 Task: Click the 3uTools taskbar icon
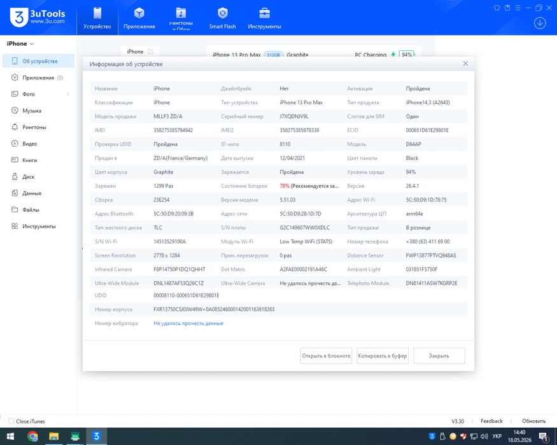point(96,436)
